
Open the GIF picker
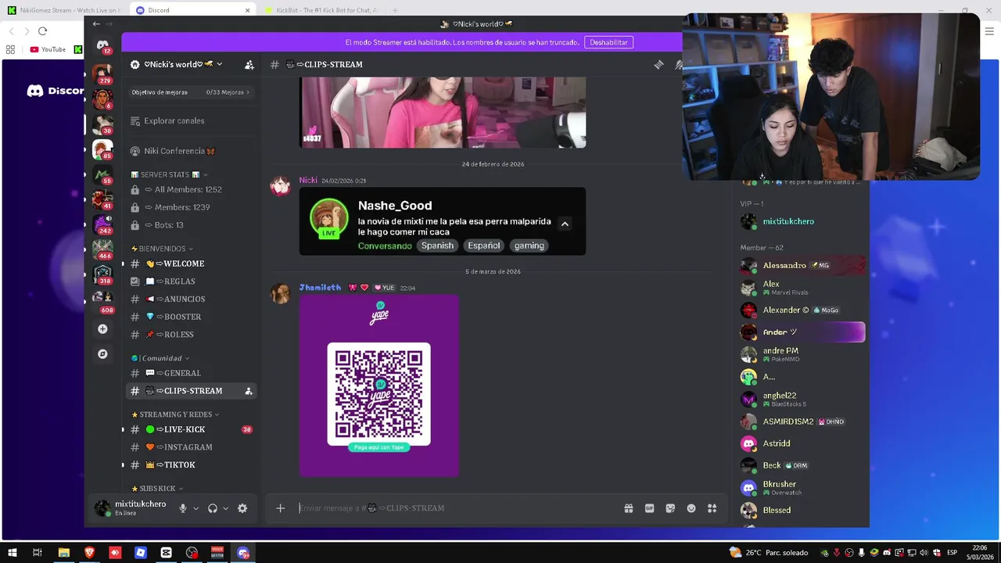[649, 508]
